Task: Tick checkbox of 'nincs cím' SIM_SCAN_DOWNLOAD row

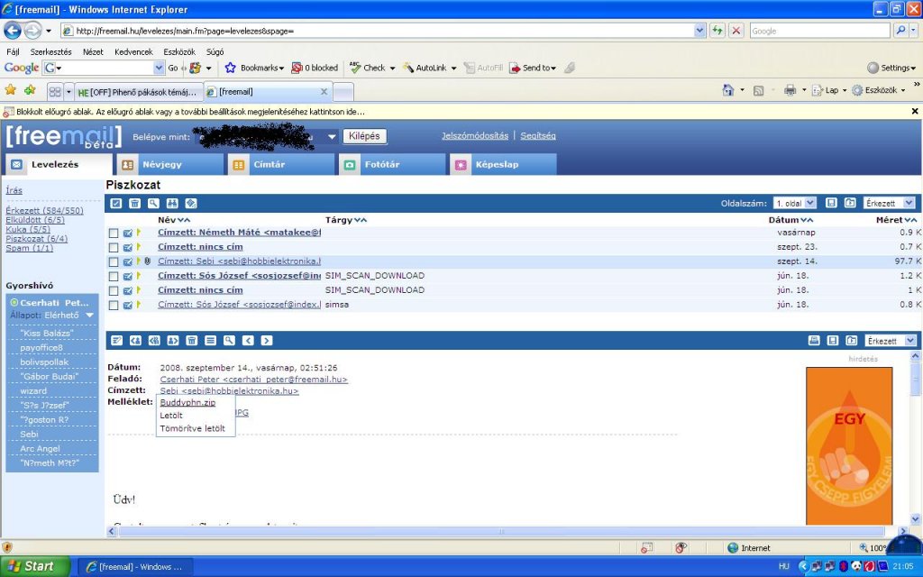Action: coord(114,291)
